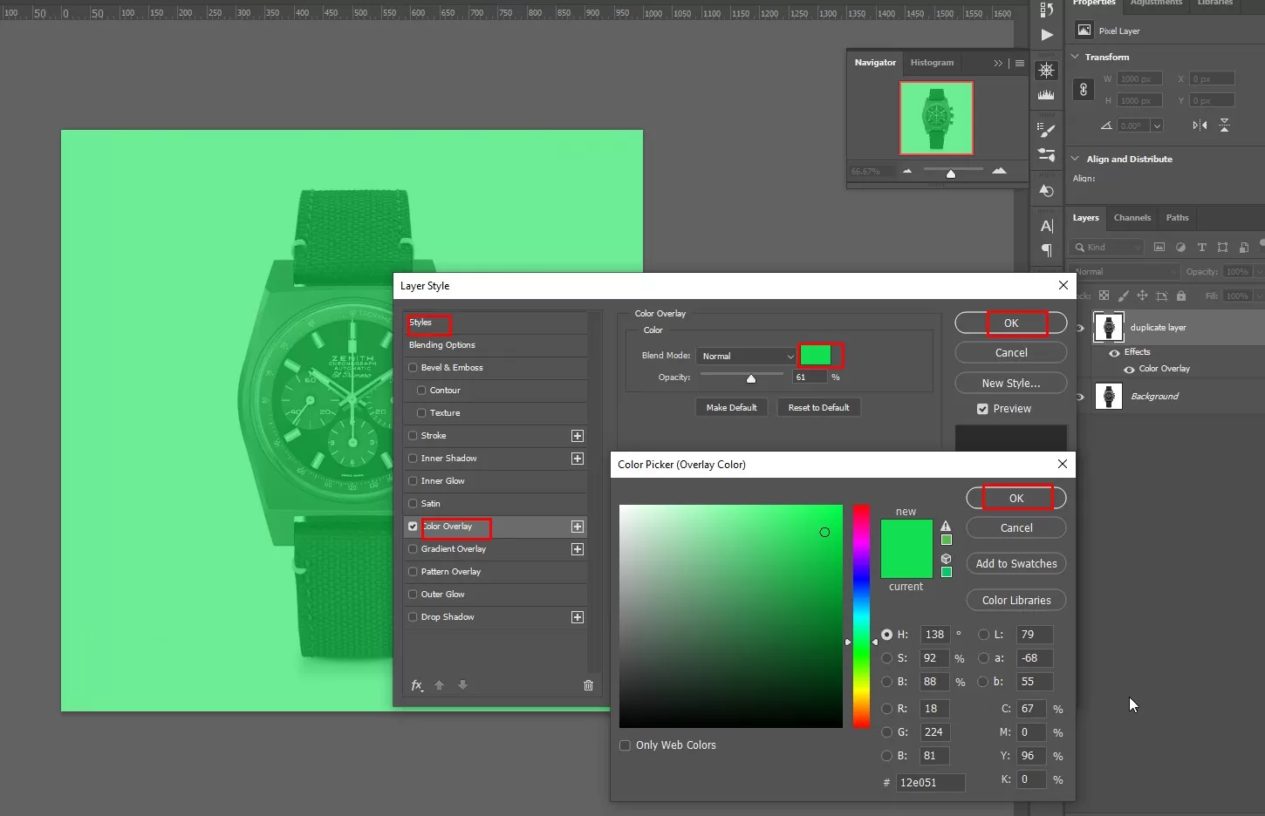
Task: Open Color Libraries button
Action: point(1016,601)
